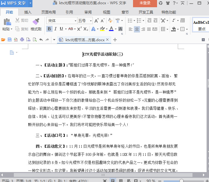The width and height of the screenshot is (209, 182).
Task: Increase font size with the grow font icon
Action: pyautogui.click(x=97, y=20)
